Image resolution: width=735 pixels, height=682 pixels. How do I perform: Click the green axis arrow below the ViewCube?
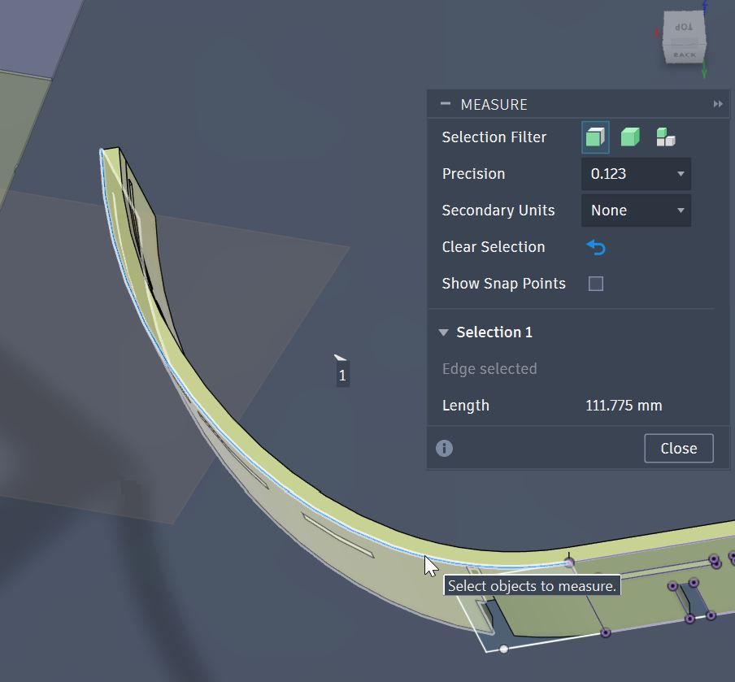(704, 70)
